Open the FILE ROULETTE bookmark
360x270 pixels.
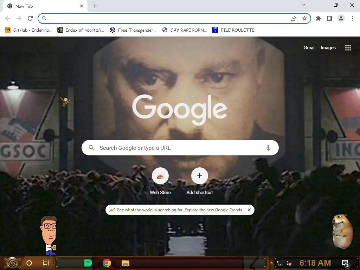[233, 30]
